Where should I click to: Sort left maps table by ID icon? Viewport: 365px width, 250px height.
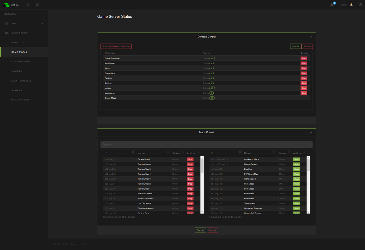133,152
